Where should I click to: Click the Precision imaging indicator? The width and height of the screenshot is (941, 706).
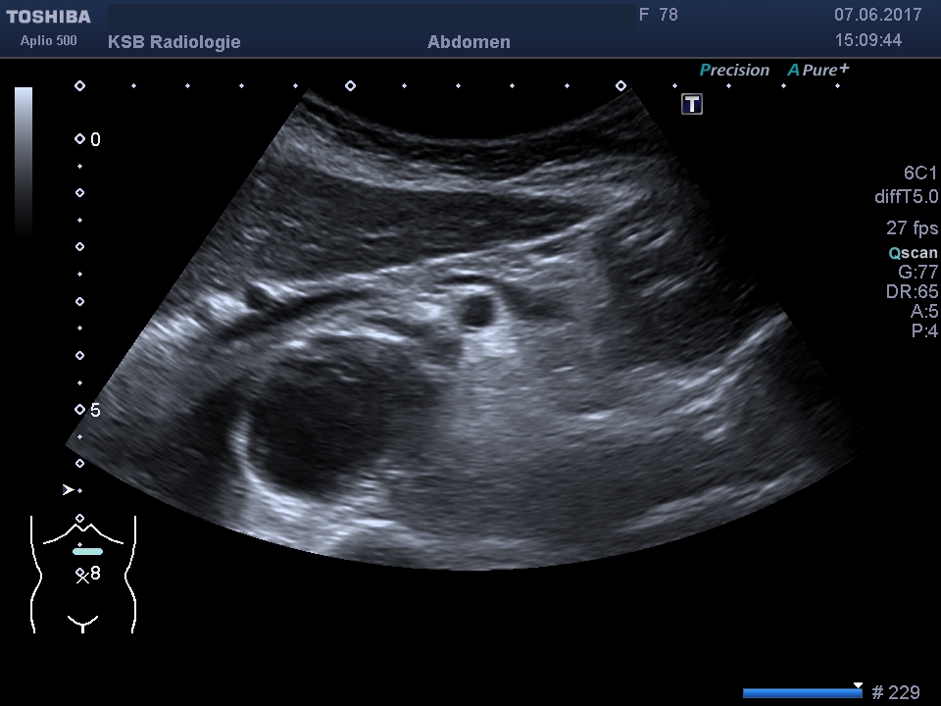coord(734,71)
